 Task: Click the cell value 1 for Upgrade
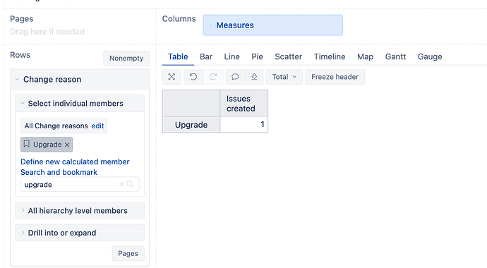[244, 125]
